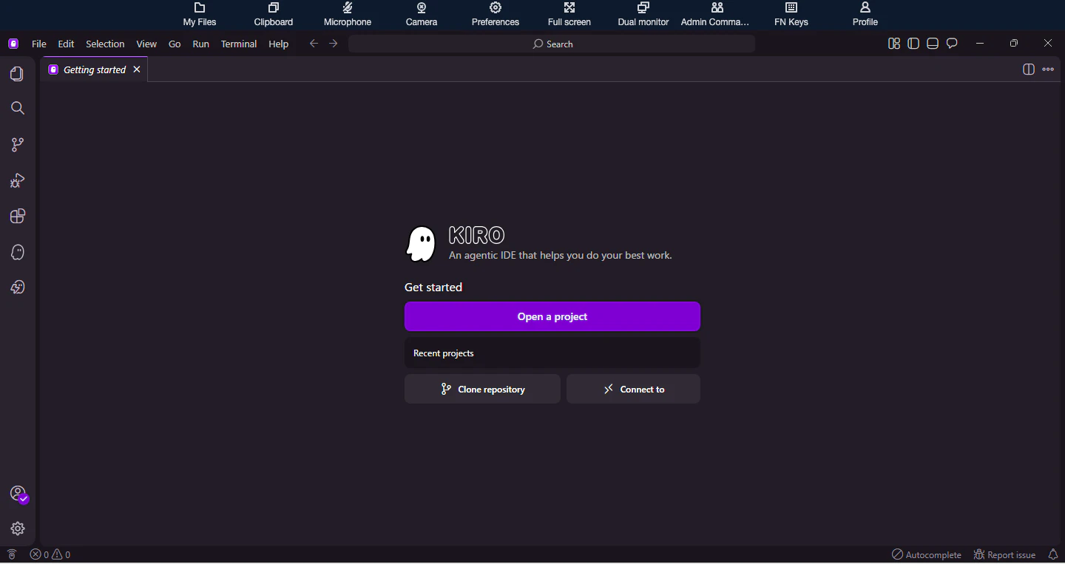Toggle the bottom panel
The width and height of the screenshot is (1065, 564).
point(933,44)
